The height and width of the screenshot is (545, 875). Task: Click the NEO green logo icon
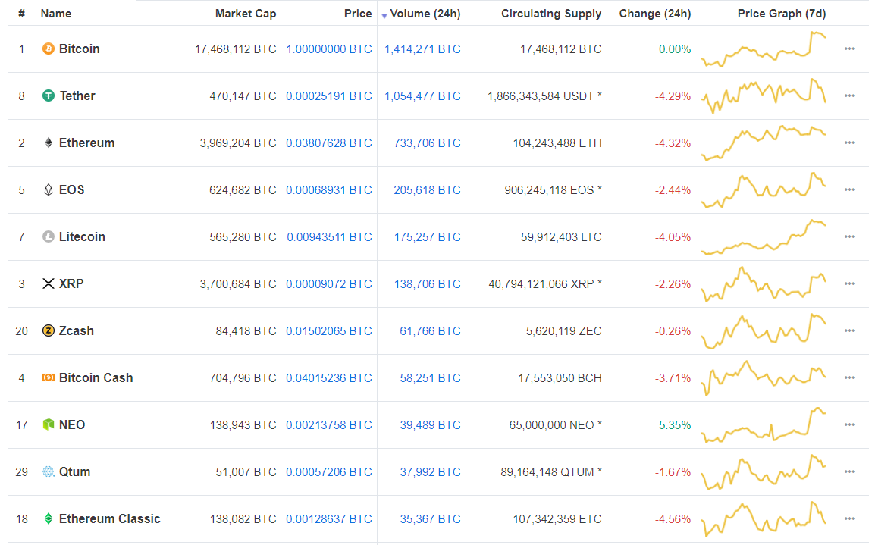pos(49,425)
